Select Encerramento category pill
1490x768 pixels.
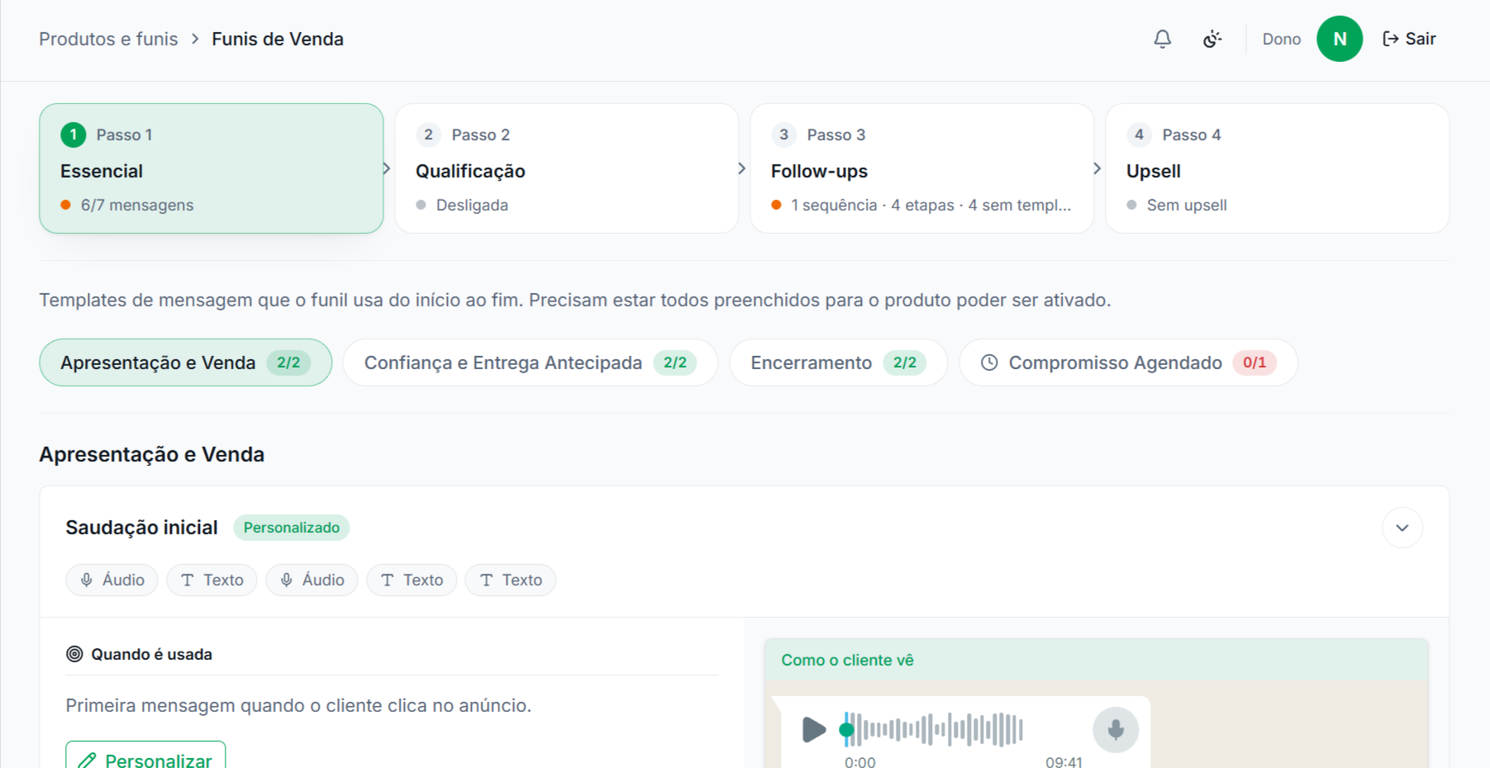coord(838,363)
